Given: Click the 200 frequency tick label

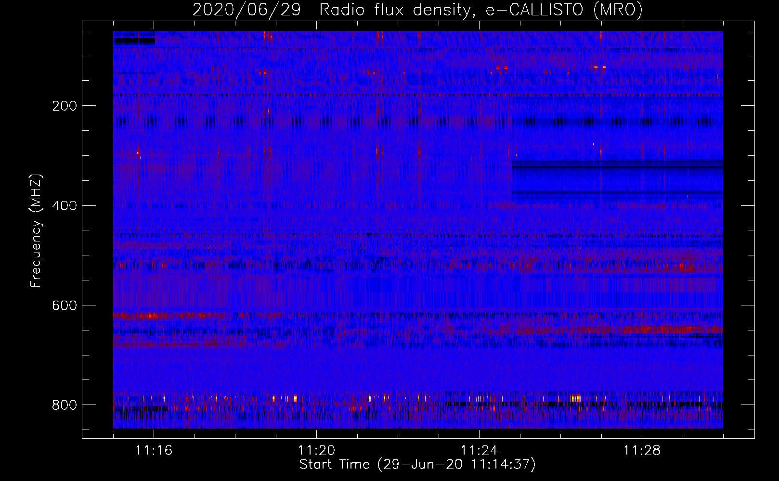Looking at the screenshot, I should [x=64, y=106].
